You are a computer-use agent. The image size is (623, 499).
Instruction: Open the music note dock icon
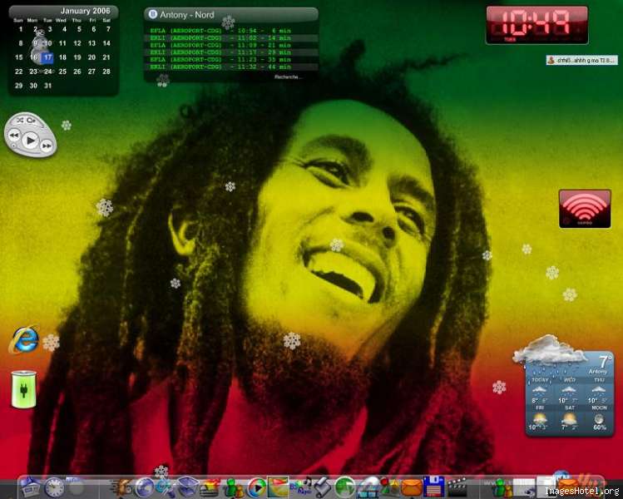(x=301, y=486)
